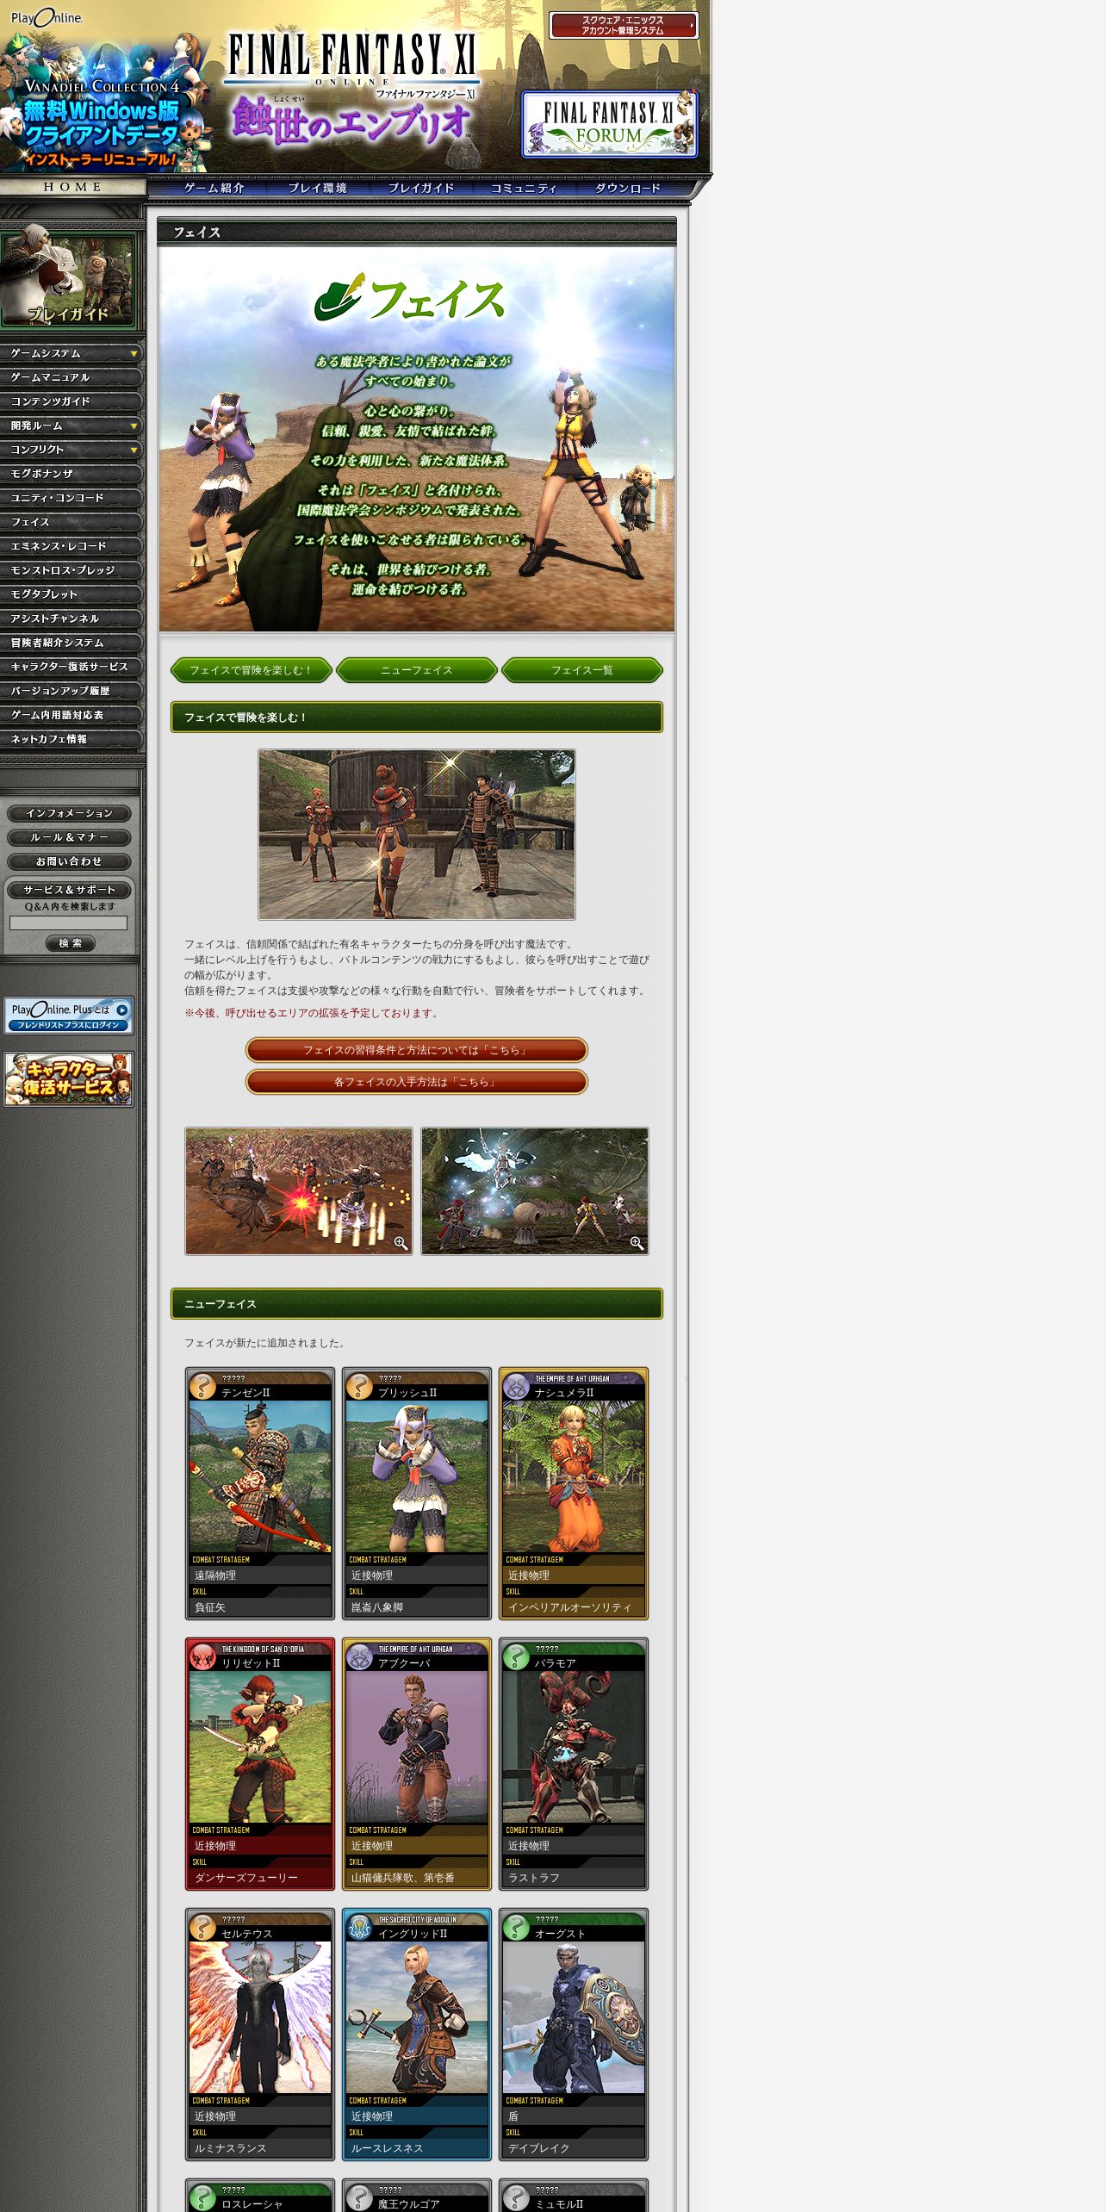Open モグタブレット in the sidebar

pyautogui.click(x=71, y=594)
